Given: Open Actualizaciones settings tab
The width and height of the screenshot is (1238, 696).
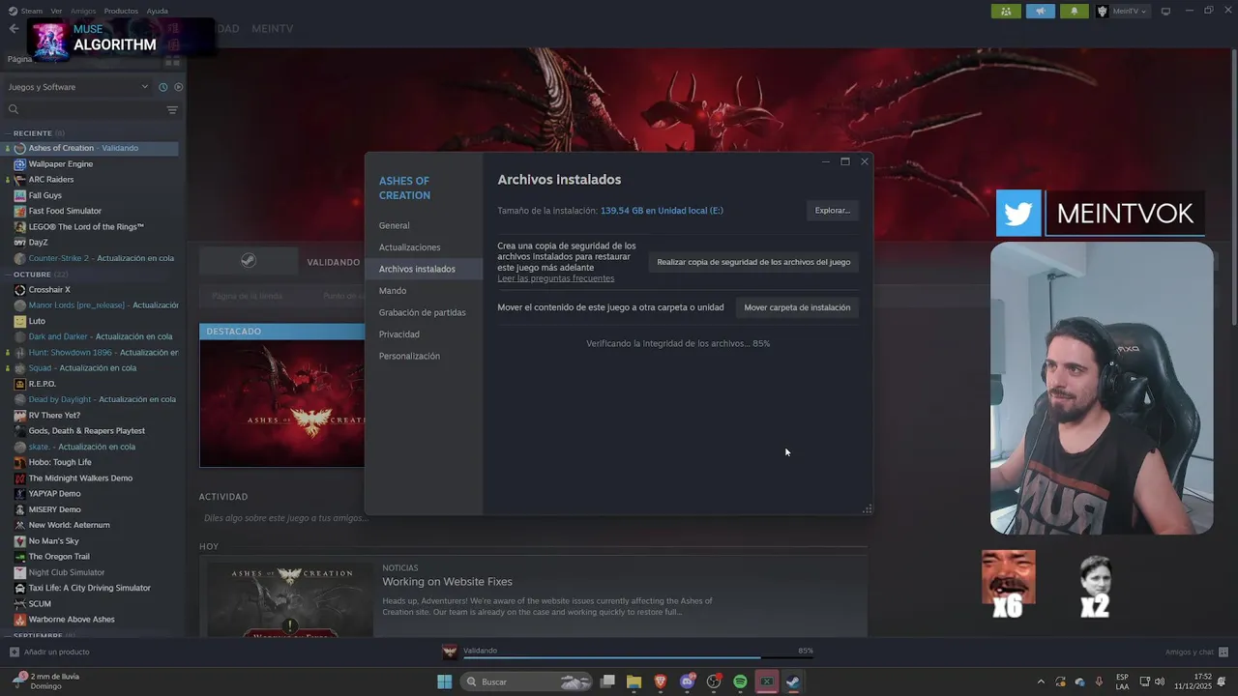Looking at the screenshot, I should [x=424, y=247].
